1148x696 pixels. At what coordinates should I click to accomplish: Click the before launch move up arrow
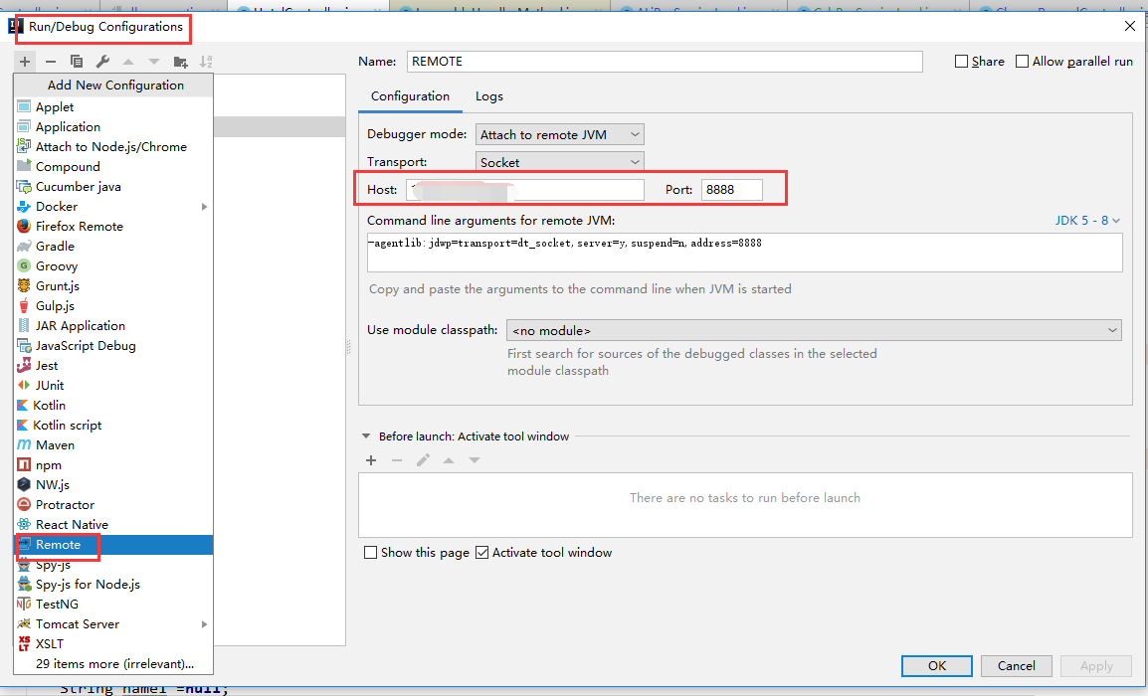click(x=449, y=460)
